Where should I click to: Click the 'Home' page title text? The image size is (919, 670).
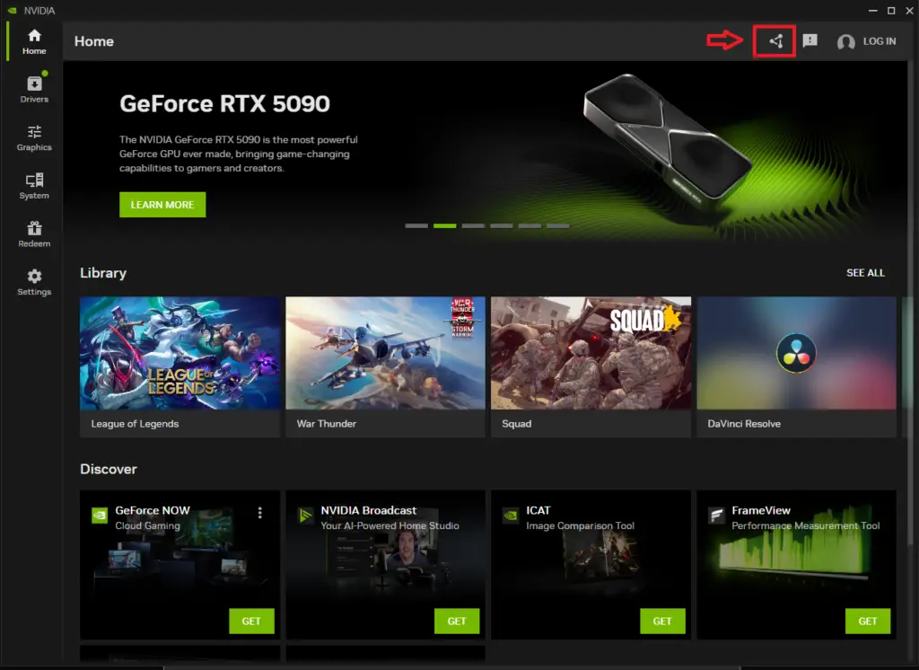tap(93, 41)
